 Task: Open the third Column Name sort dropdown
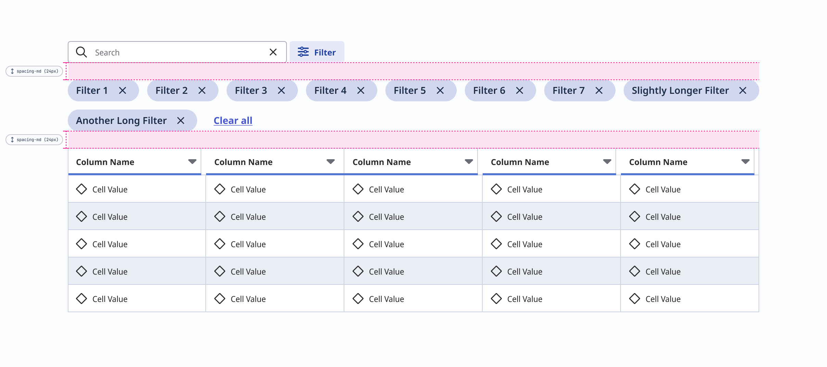coord(469,162)
